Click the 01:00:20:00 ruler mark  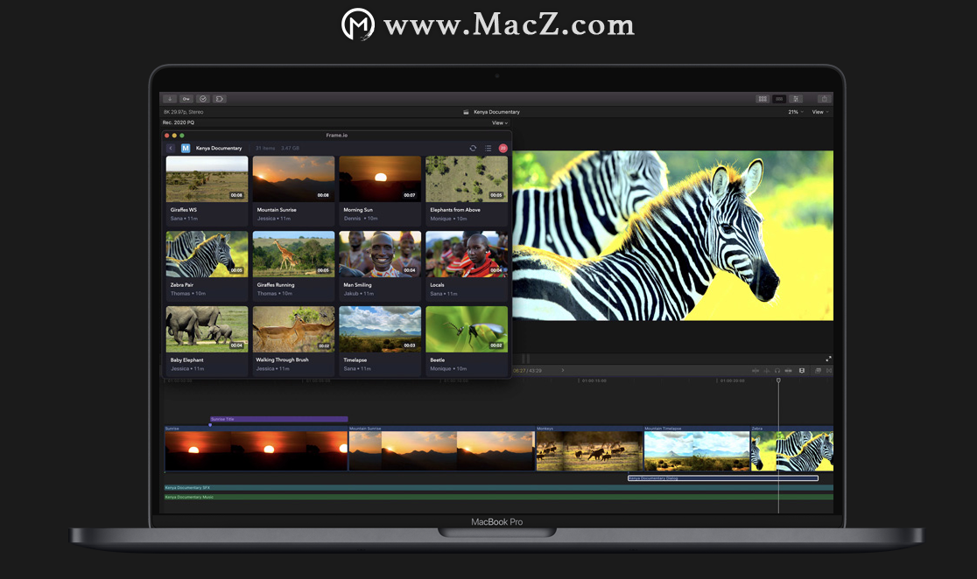coord(732,380)
